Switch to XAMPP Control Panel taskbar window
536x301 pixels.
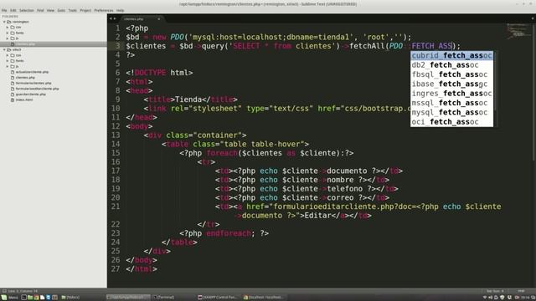(219, 298)
